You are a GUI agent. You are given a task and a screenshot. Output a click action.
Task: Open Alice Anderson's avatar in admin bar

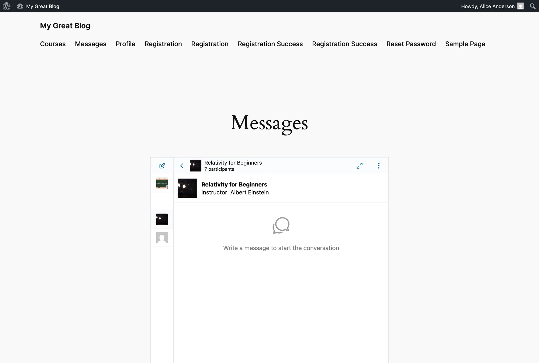[x=520, y=6]
